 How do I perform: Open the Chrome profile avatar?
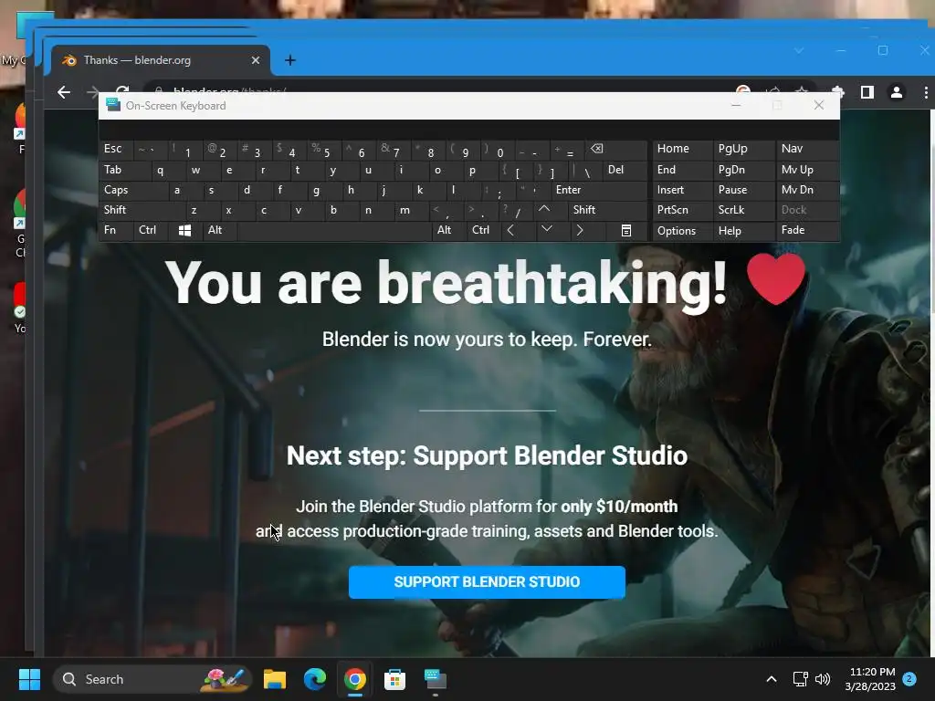pos(897,92)
